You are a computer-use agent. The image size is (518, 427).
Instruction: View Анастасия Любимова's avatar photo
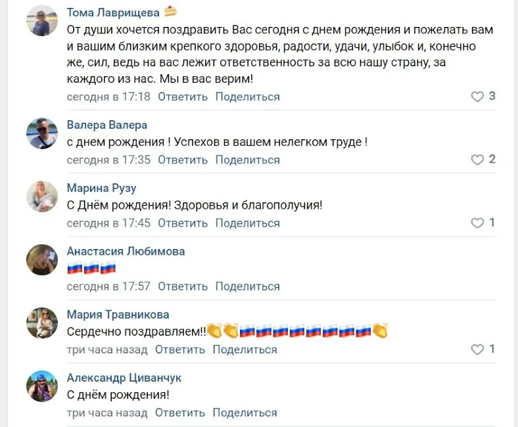tap(42, 259)
